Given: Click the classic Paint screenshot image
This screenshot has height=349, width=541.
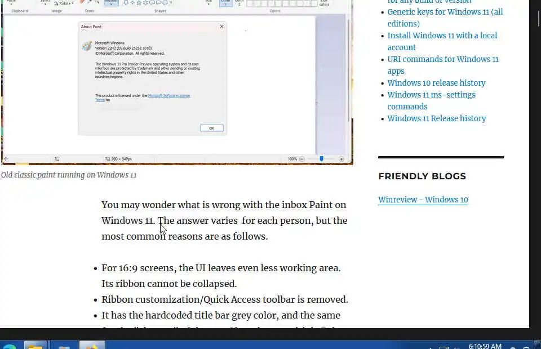Looking at the screenshot, I should pos(176,82).
